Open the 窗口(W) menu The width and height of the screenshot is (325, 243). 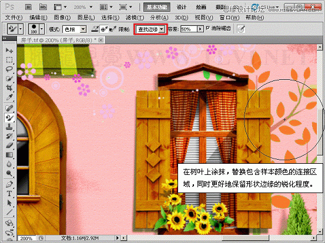coord(229,18)
